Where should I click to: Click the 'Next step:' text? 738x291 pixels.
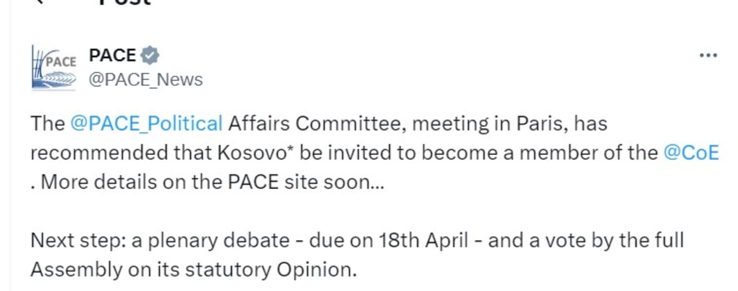tap(78, 241)
